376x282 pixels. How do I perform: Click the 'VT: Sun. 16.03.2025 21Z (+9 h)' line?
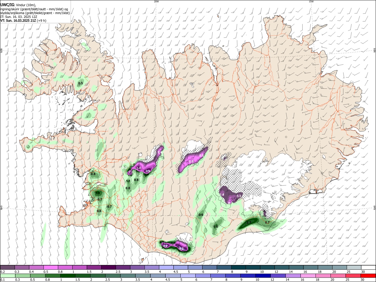[23, 21]
